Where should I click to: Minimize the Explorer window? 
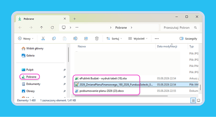pos(177,17)
